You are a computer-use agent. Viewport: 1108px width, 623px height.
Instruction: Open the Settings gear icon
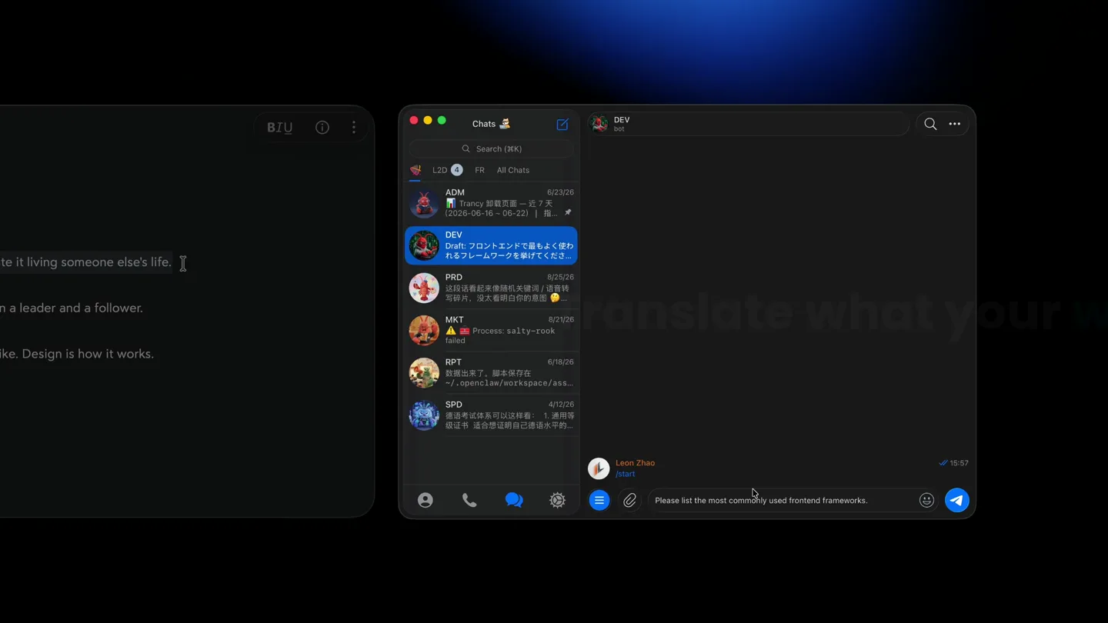(x=558, y=501)
